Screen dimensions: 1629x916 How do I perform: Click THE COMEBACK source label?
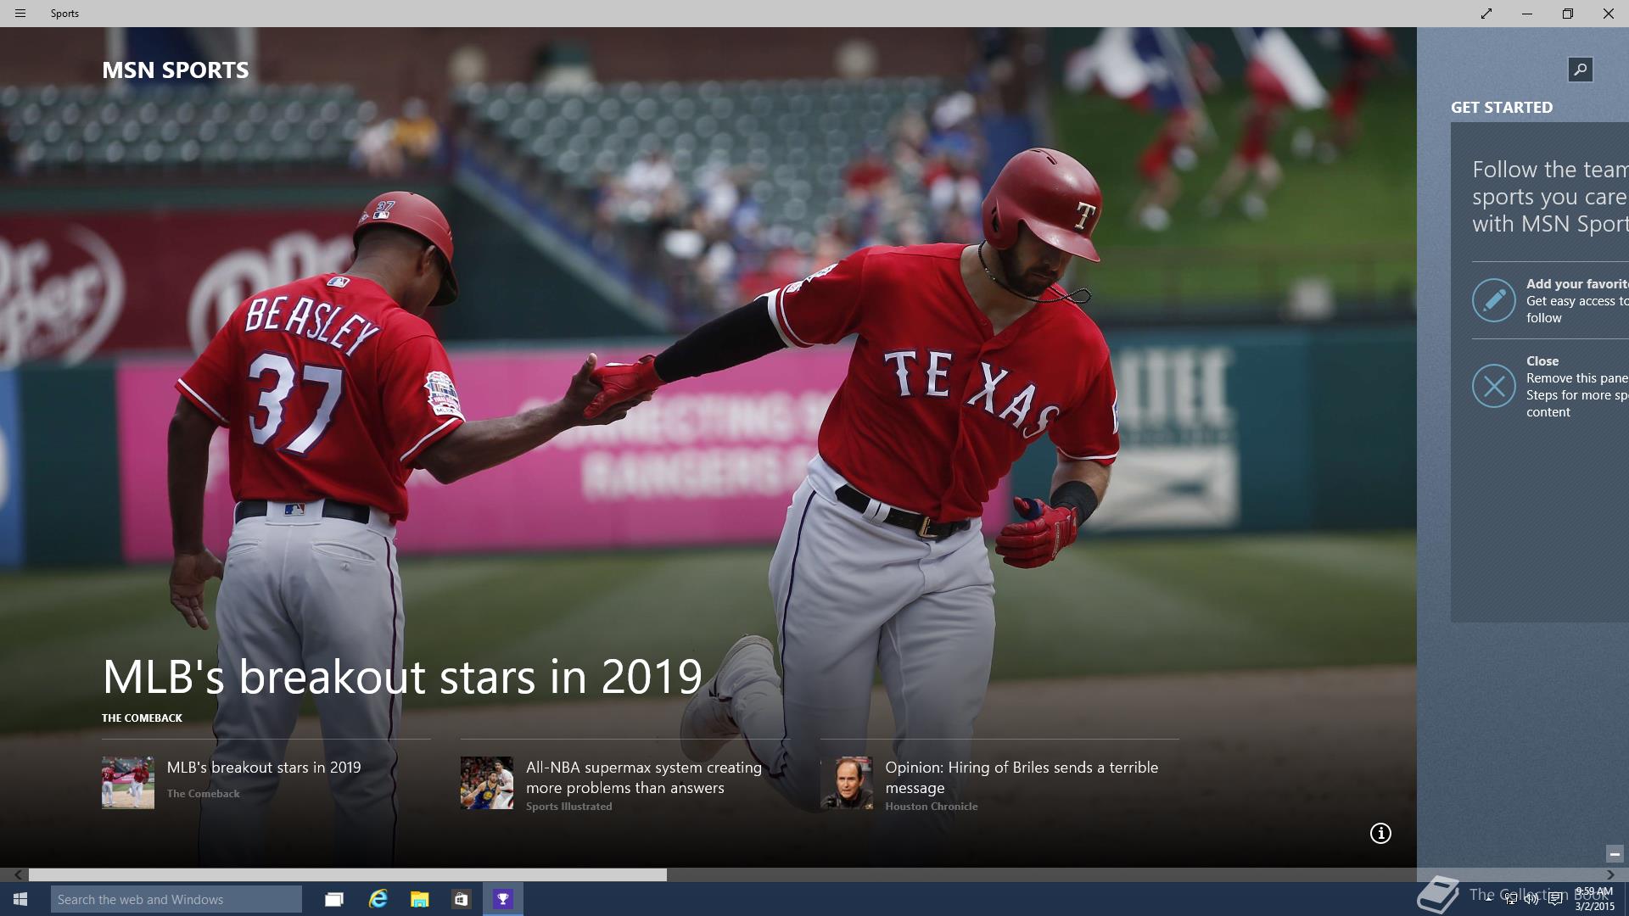(142, 718)
